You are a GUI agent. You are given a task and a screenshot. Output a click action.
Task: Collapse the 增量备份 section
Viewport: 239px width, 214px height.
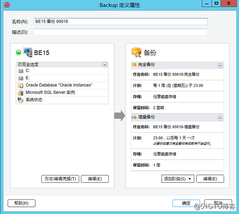220,118
